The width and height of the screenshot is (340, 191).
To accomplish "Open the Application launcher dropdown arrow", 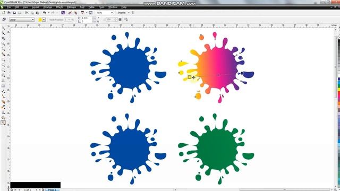I will click(86, 13).
